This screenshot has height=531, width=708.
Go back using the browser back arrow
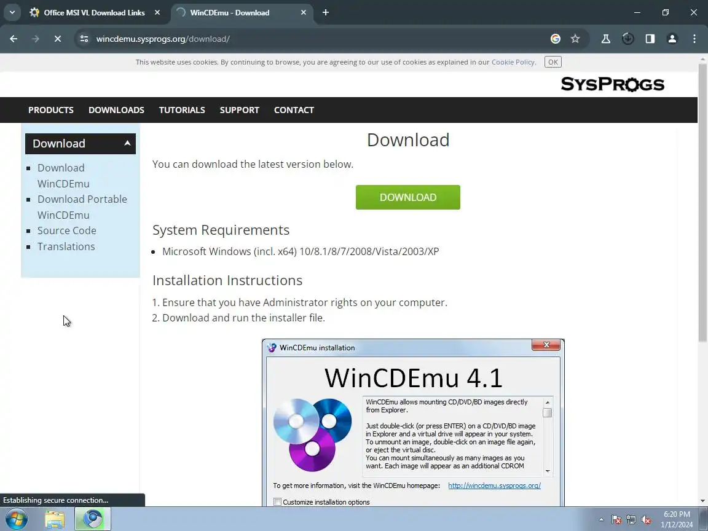point(14,39)
